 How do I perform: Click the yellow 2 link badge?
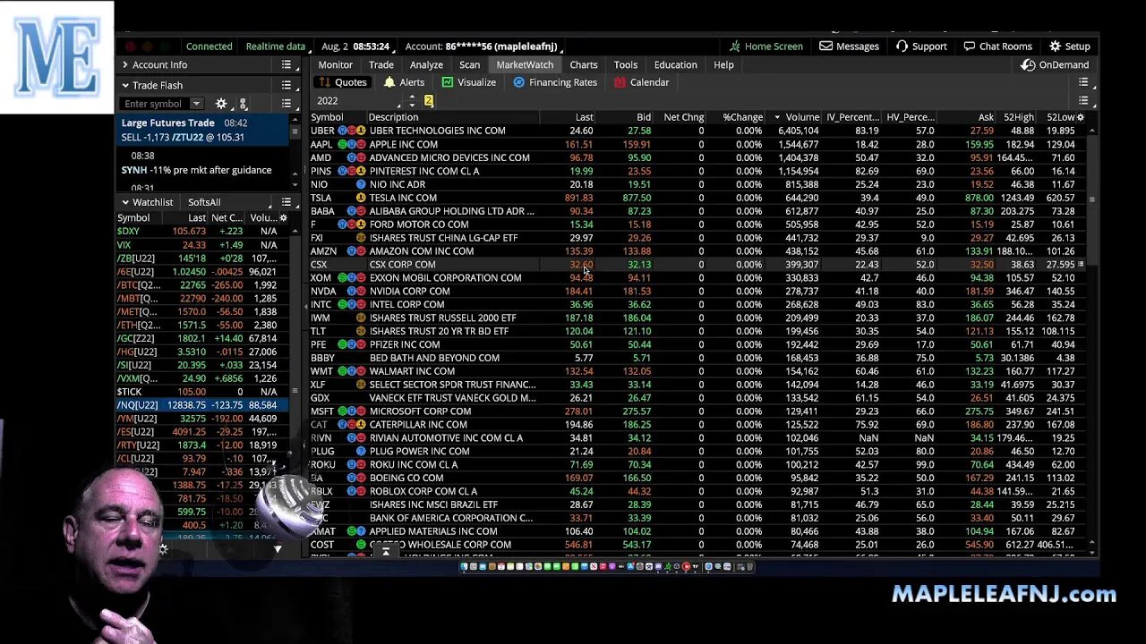(x=429, y=101)
